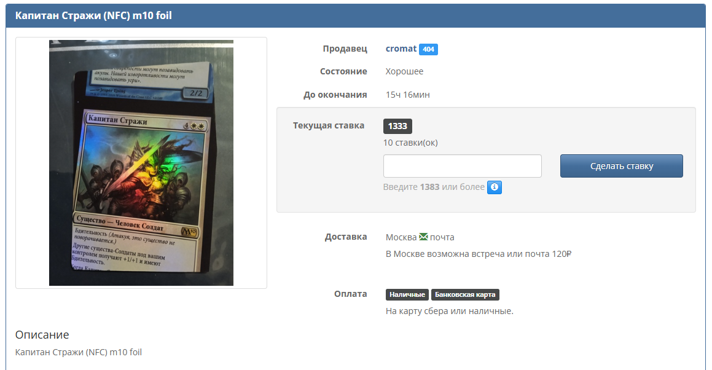
Task: Click the green envelope mail icon
Action: (x=423, y=237)
